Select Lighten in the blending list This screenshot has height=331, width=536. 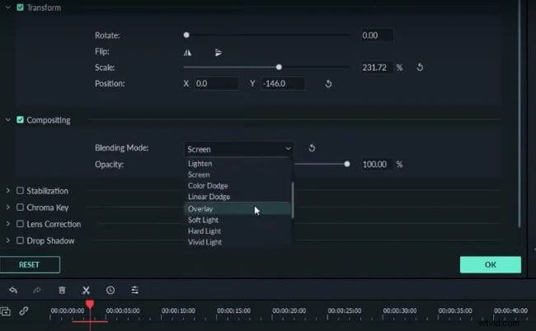click(237, 164)
